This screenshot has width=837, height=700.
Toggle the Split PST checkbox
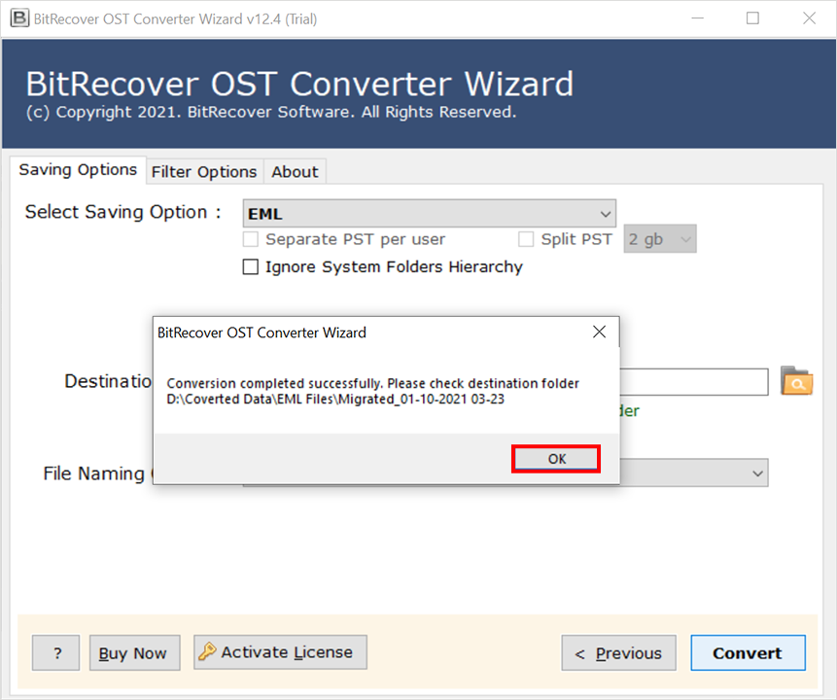coord(526,239)
